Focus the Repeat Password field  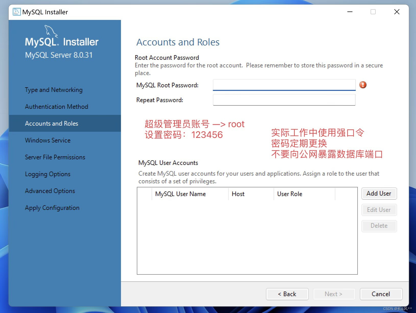coord(284,100)
